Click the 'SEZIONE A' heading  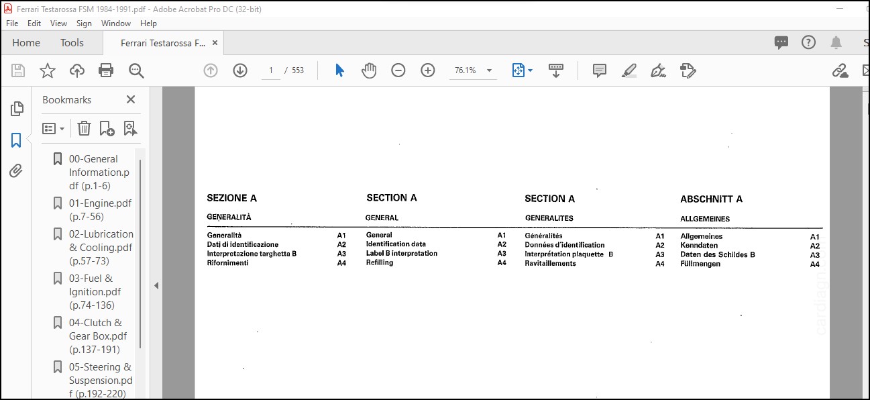tap(231, 198)
